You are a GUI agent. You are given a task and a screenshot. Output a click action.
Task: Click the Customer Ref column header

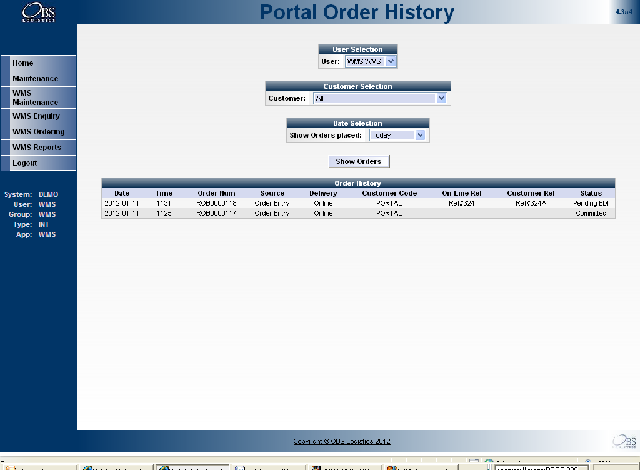coord(531,193)
